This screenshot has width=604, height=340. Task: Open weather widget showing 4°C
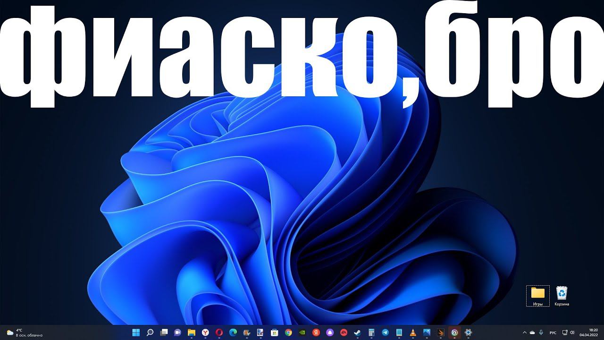[x=25, y=332]
